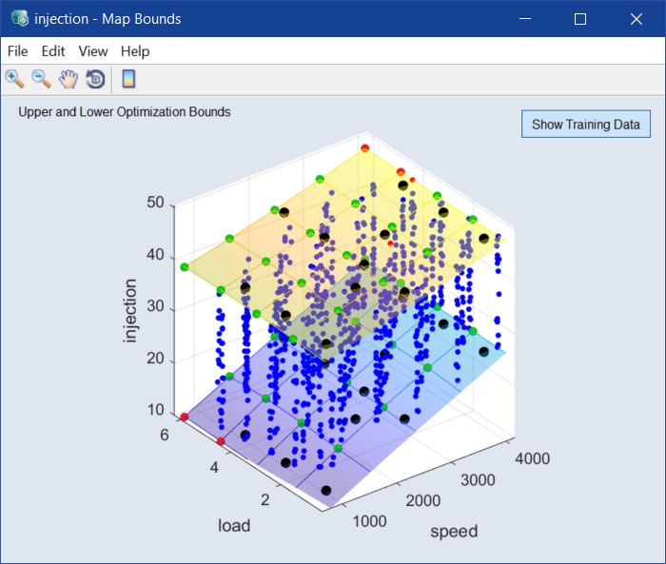Click the 'injection' vertical axis label
666x564 pixels.
pos(130,311)
